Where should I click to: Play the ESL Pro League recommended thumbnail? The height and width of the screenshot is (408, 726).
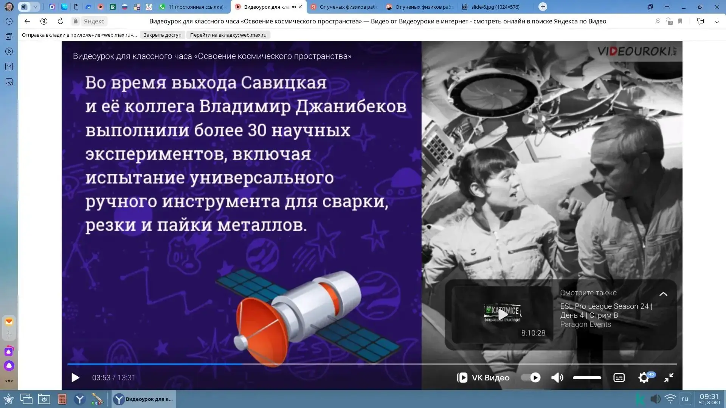503,314
